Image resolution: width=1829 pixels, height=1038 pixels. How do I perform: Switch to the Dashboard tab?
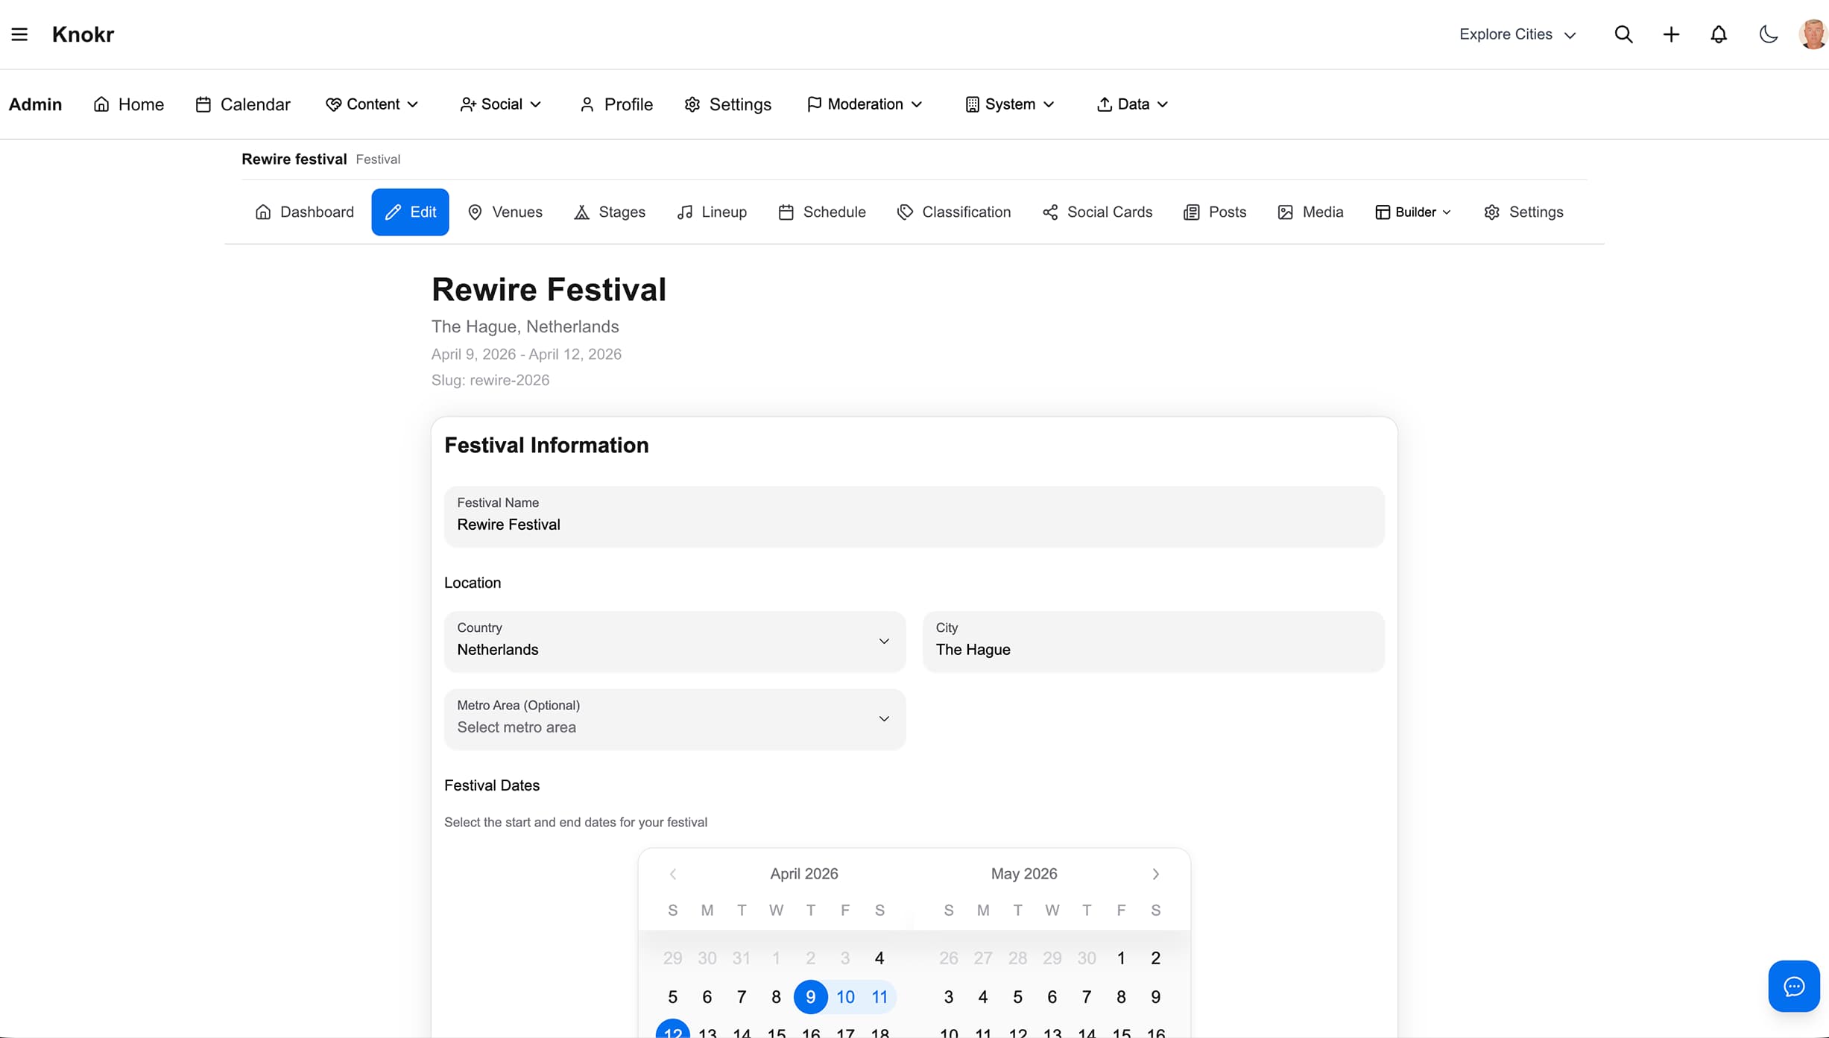click(304, 212)
